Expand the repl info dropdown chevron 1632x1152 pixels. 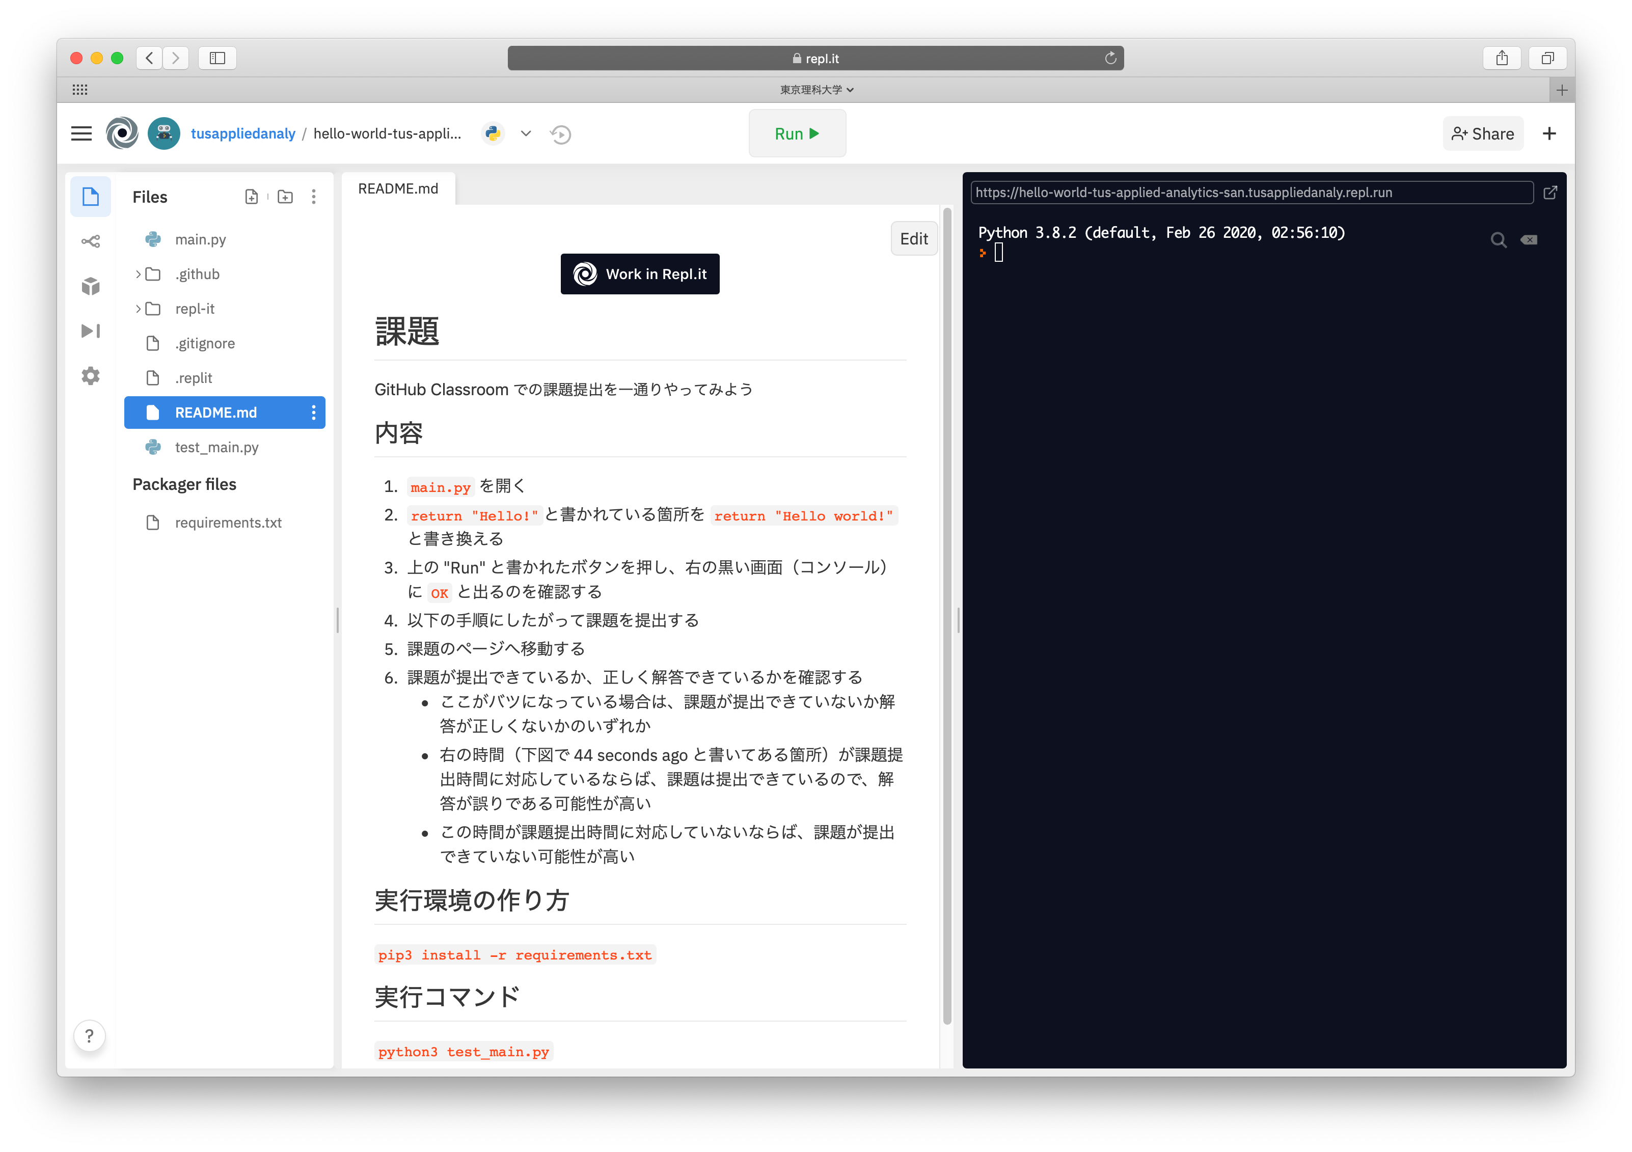point(526,133)
